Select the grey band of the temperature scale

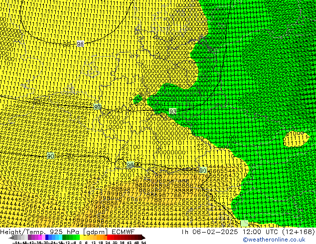(19, 238)
